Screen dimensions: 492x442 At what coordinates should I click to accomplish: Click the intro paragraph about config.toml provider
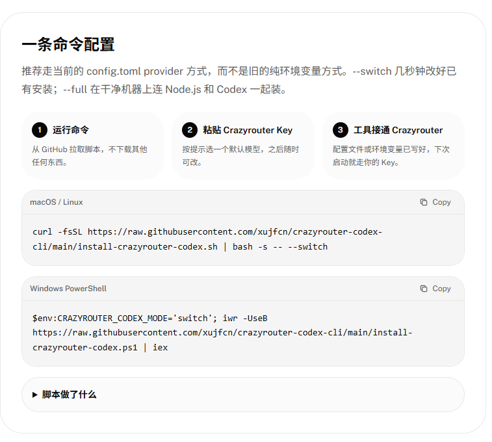(239, 81)
